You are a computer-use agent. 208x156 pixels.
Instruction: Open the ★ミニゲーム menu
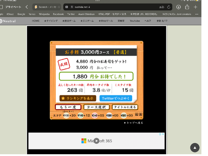(87, 21)
